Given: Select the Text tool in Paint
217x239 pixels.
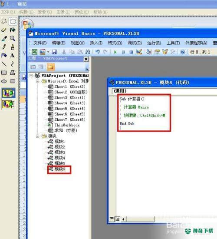Looking at the screenshot, I should click(x=13, y=55).
